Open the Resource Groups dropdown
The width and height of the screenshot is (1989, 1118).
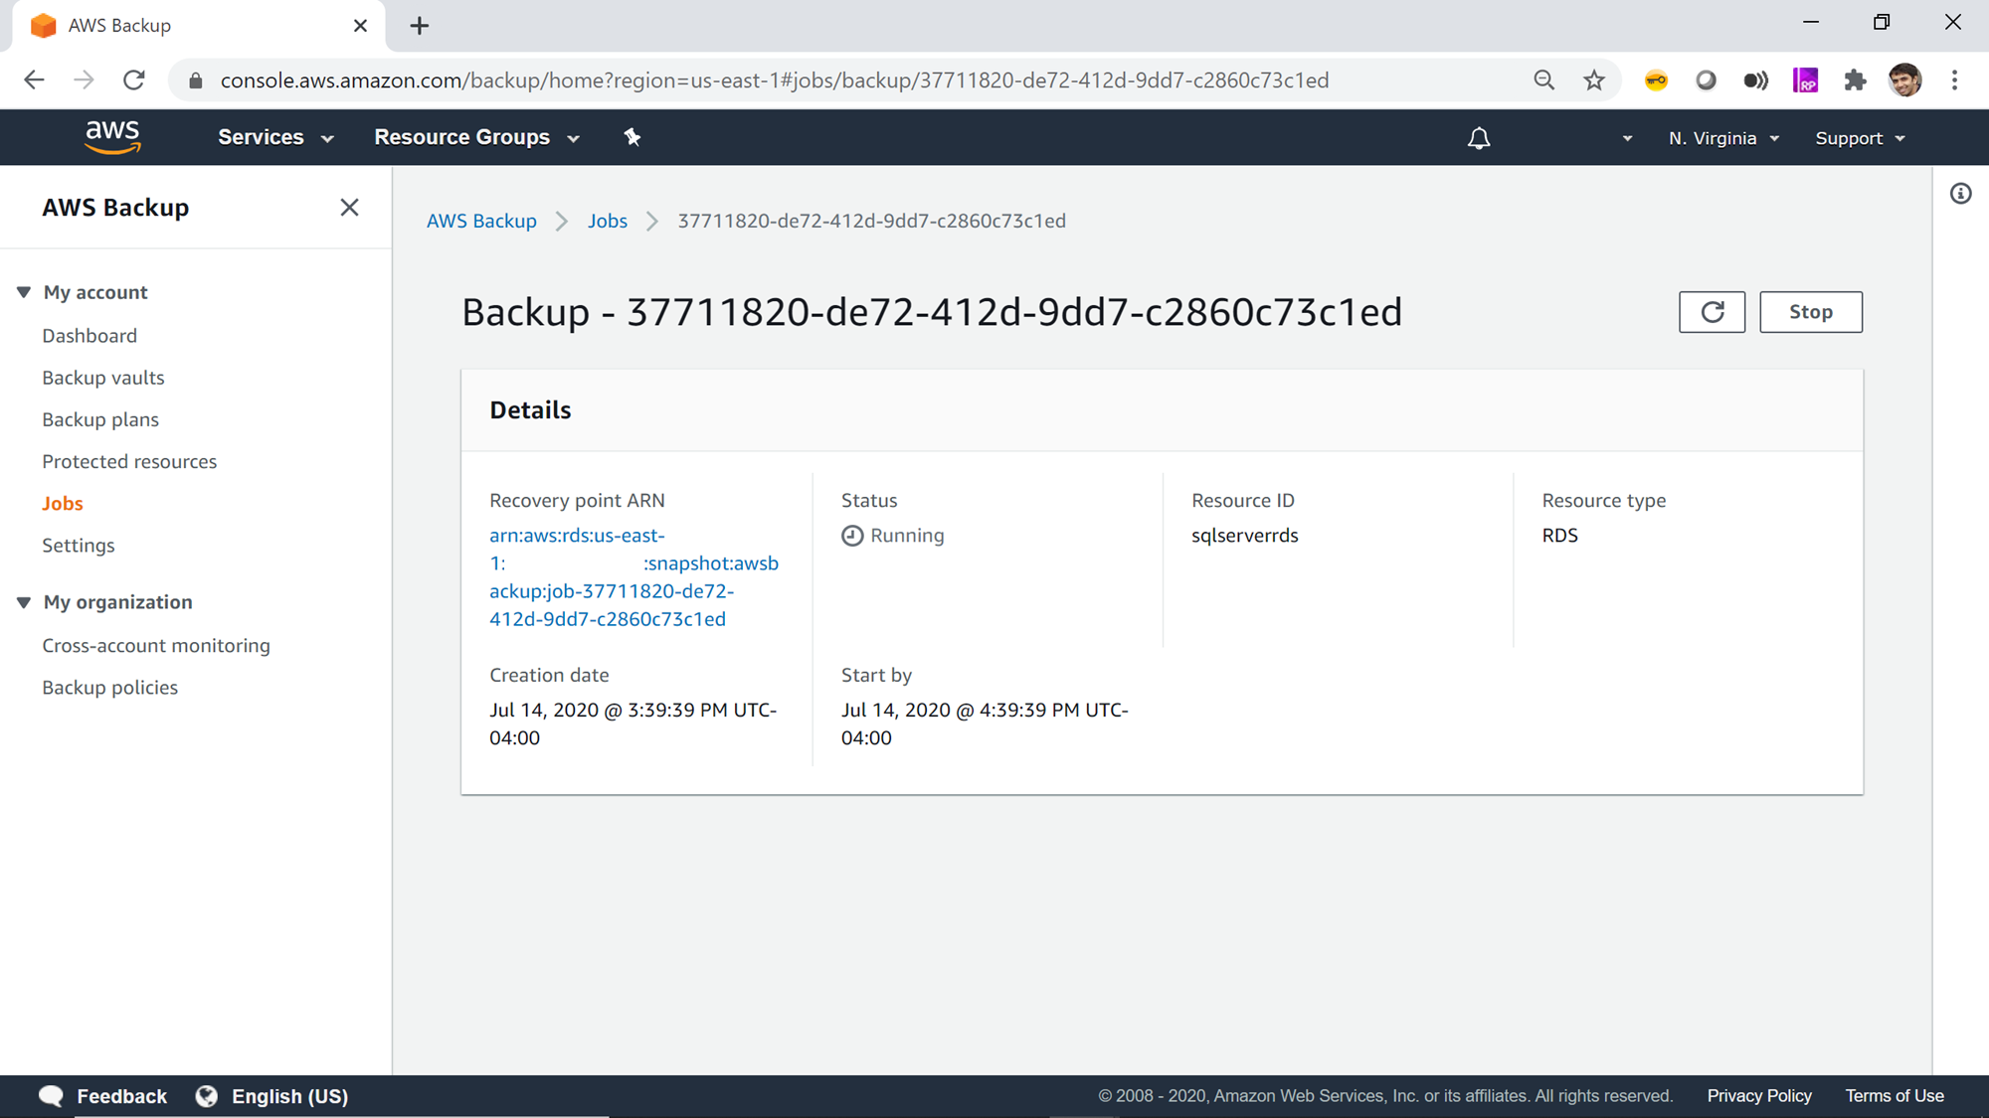476,137
